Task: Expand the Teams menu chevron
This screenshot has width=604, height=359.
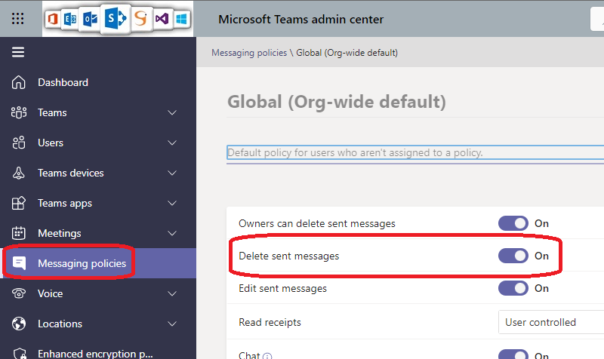Action: pyautogui.click(x=172, y=112)
